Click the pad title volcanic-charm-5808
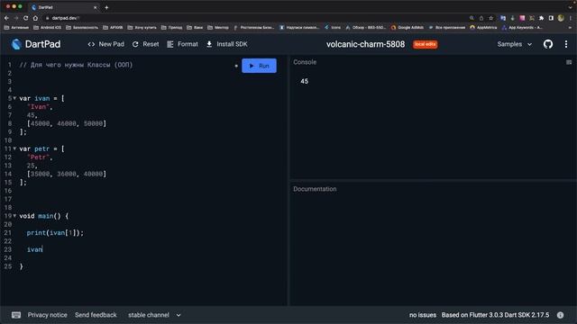577x324 pixels. point(365,44)
